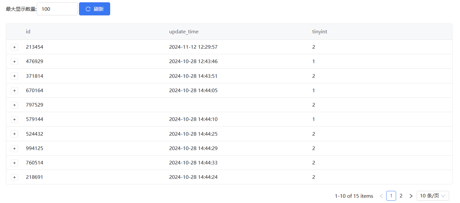This screenshot has height=203, width=460.
Task: Expand row with id 760514
Action: pos(14,163)
